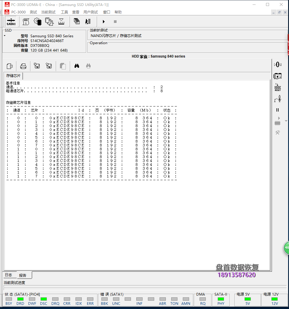This screenshot has width=289, height=309.
Task: Click the greyed copy pages icon
Action: pos(63,66)
